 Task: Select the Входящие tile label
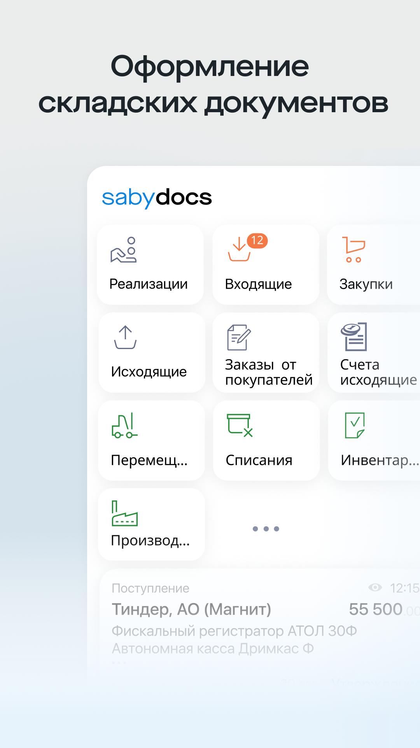(258, 284)
